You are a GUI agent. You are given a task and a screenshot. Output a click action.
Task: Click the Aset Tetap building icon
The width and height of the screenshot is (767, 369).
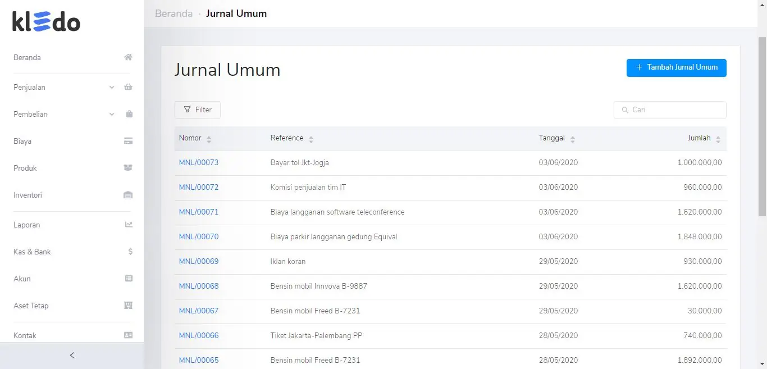point(128,306)
